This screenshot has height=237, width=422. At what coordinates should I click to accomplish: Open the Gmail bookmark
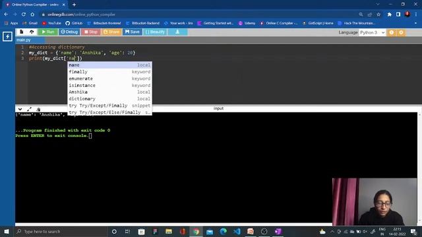[30, 24]
